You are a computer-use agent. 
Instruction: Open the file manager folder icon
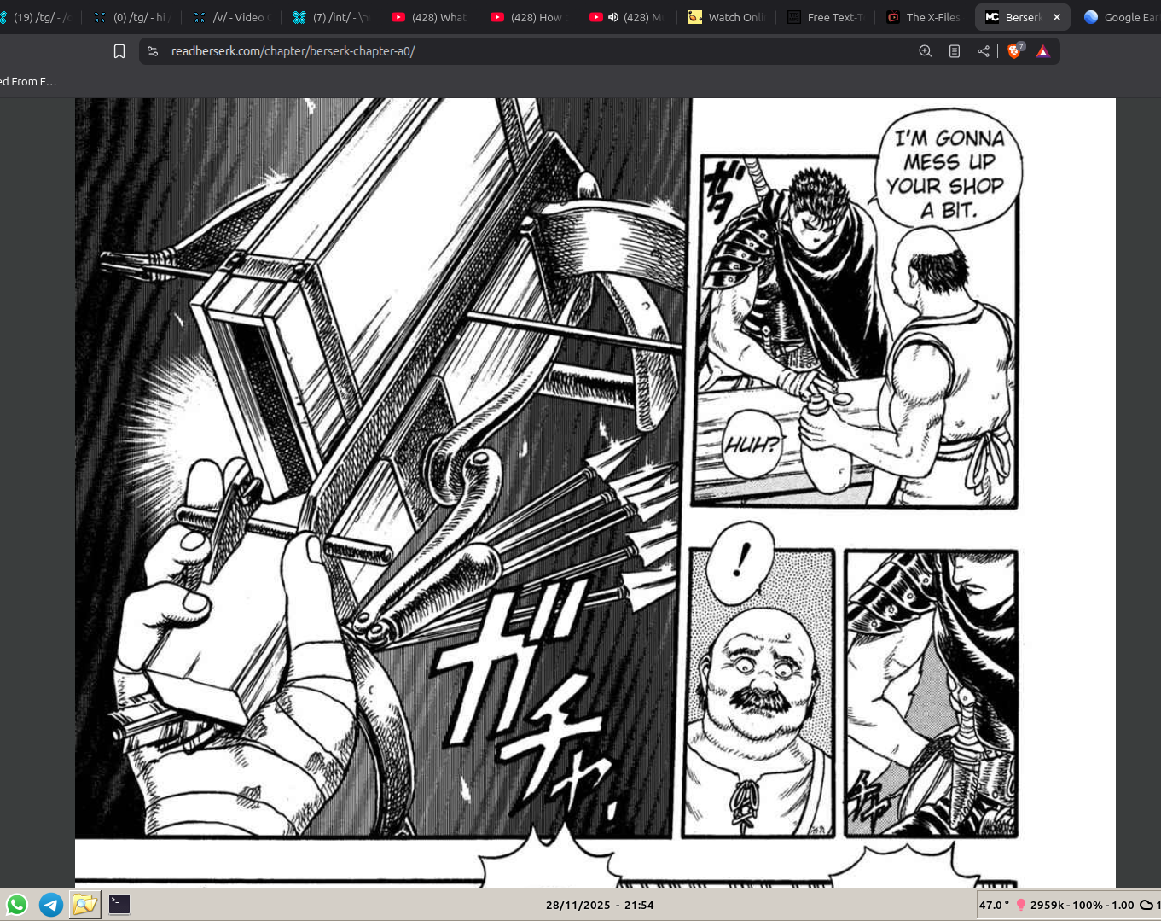coord(84,905)
